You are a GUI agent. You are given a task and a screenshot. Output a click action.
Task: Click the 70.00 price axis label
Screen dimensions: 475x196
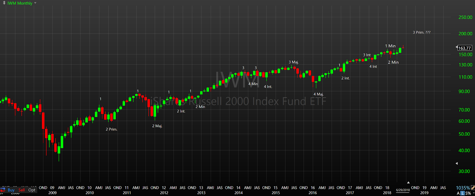(x=464, y=110)
